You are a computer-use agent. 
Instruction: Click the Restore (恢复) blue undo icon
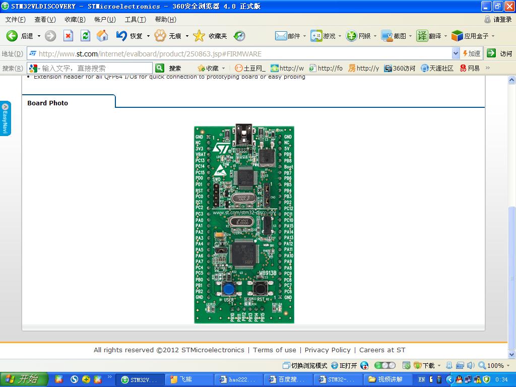[121, 36]
